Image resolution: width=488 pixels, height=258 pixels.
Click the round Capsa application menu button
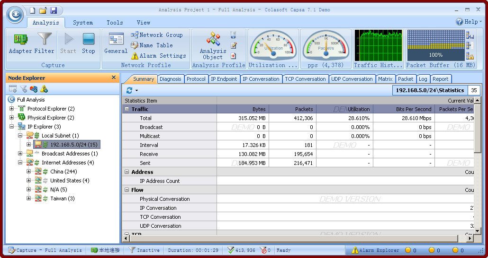pyautogui.click(x=15, y=14)
